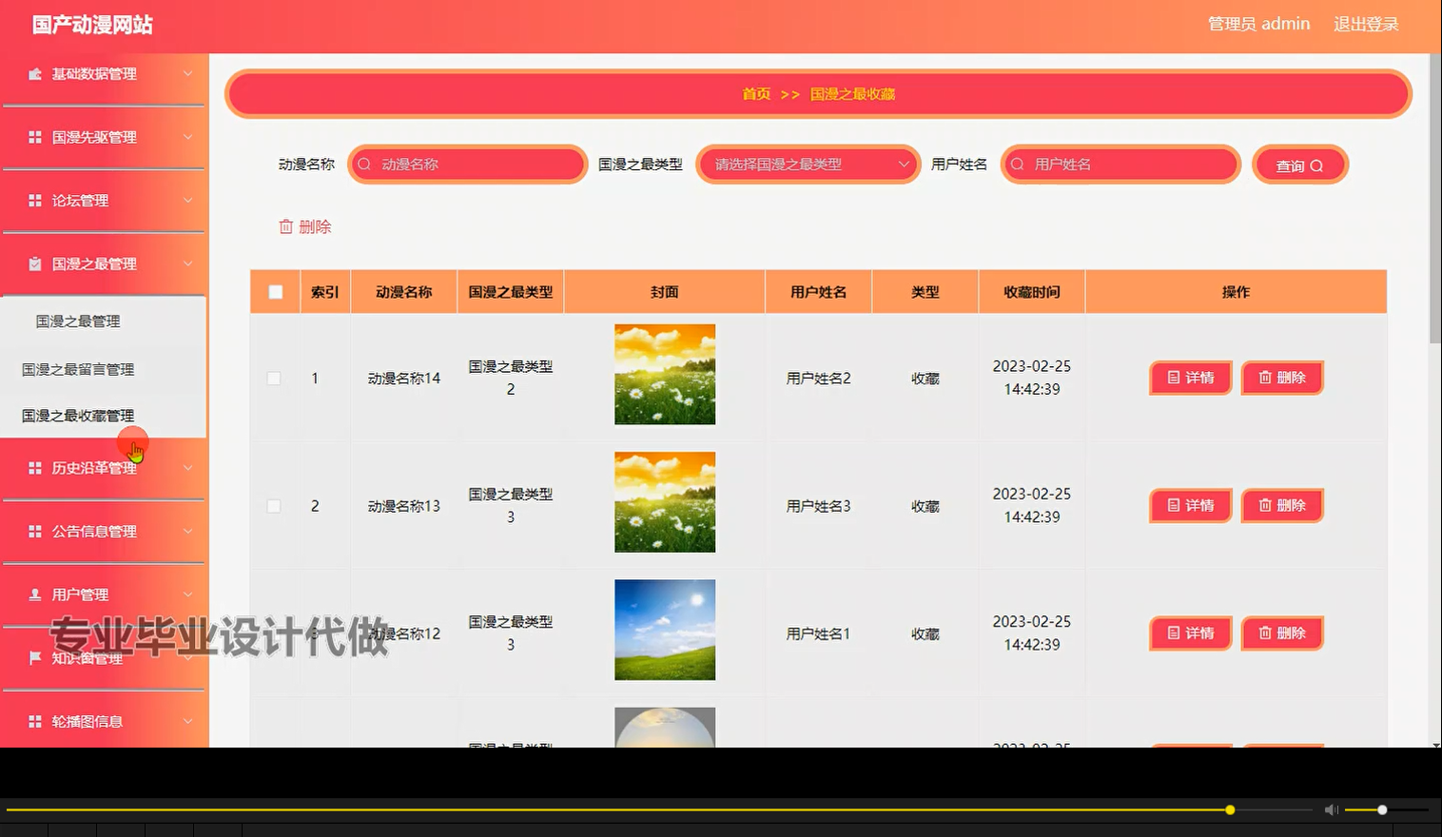Click the flag icon beside 知识图管理
This screenshot has height=837, width=1442.
point(35,658)
